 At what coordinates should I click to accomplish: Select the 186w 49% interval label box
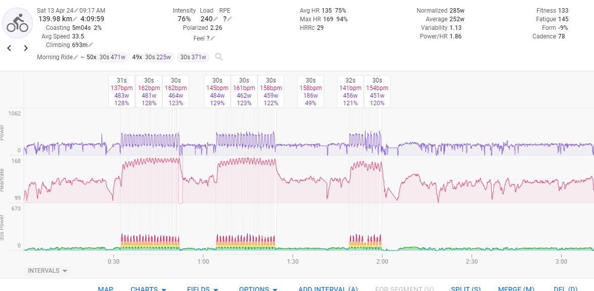tap(311, 92)
